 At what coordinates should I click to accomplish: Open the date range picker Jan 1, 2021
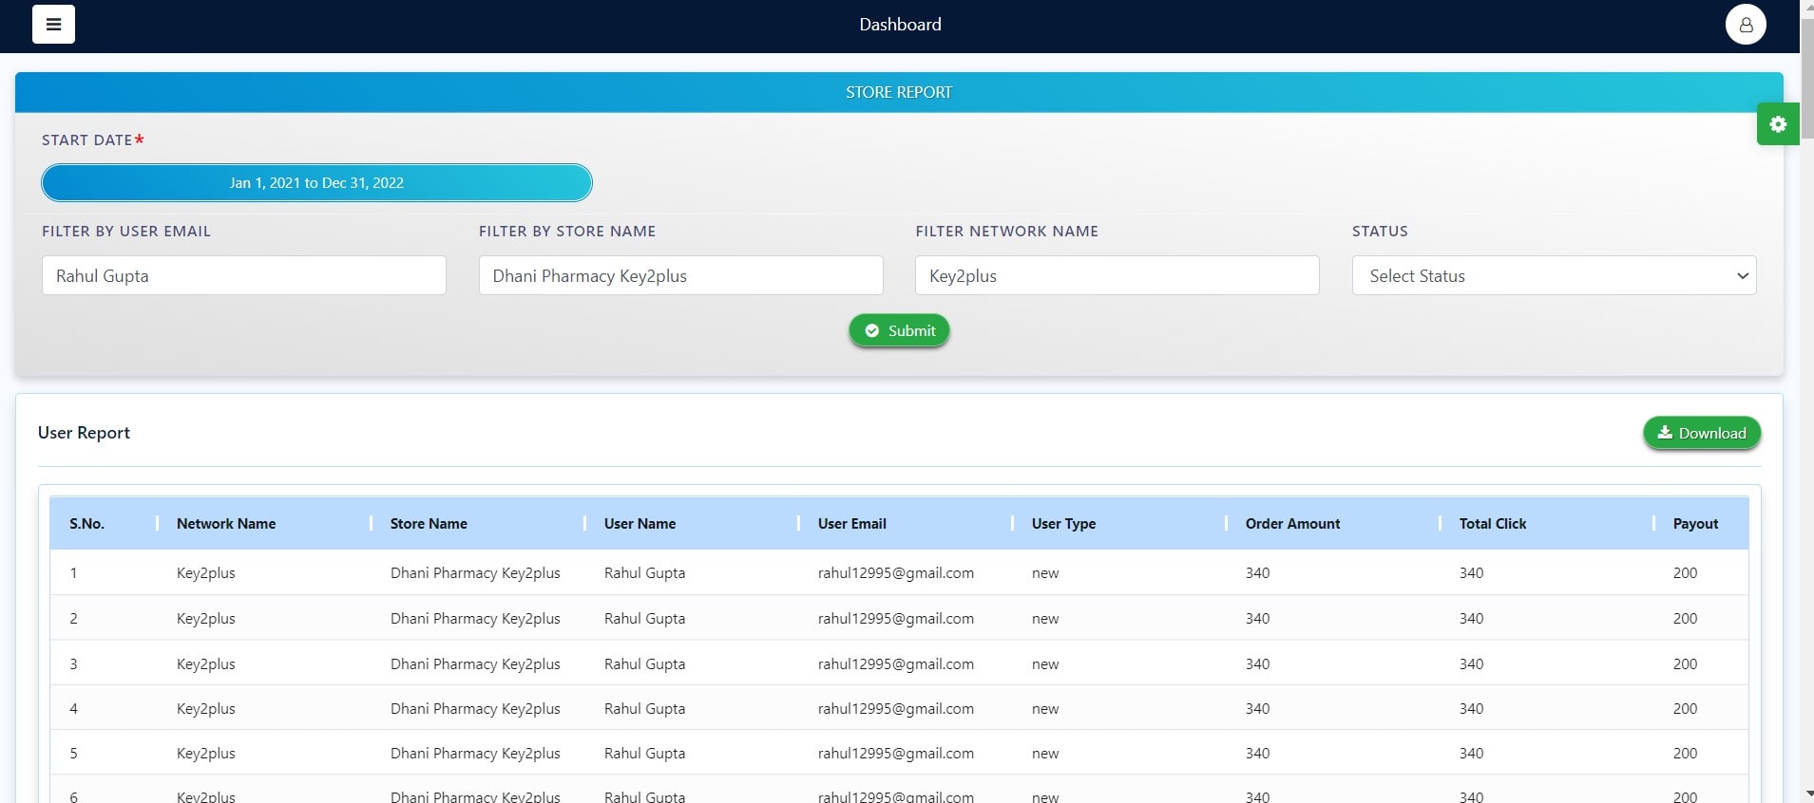(x=316, y=182)
